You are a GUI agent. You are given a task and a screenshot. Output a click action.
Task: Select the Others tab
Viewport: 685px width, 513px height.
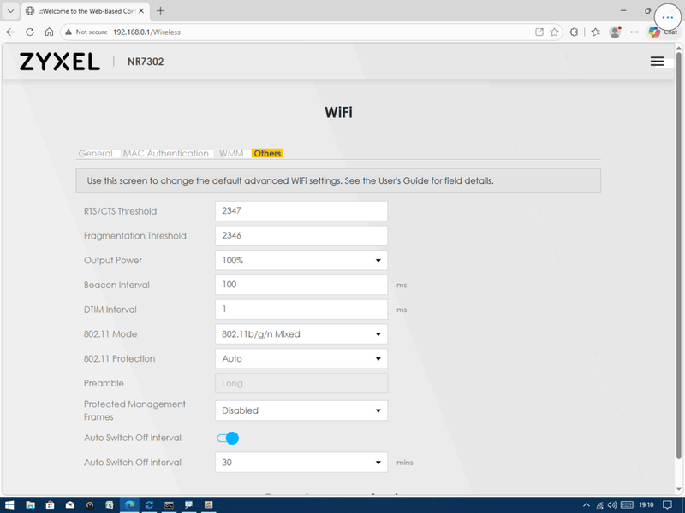click(267, 154)
